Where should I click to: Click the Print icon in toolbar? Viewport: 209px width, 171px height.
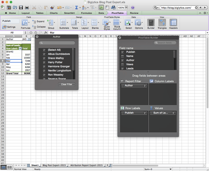point(27,8)
